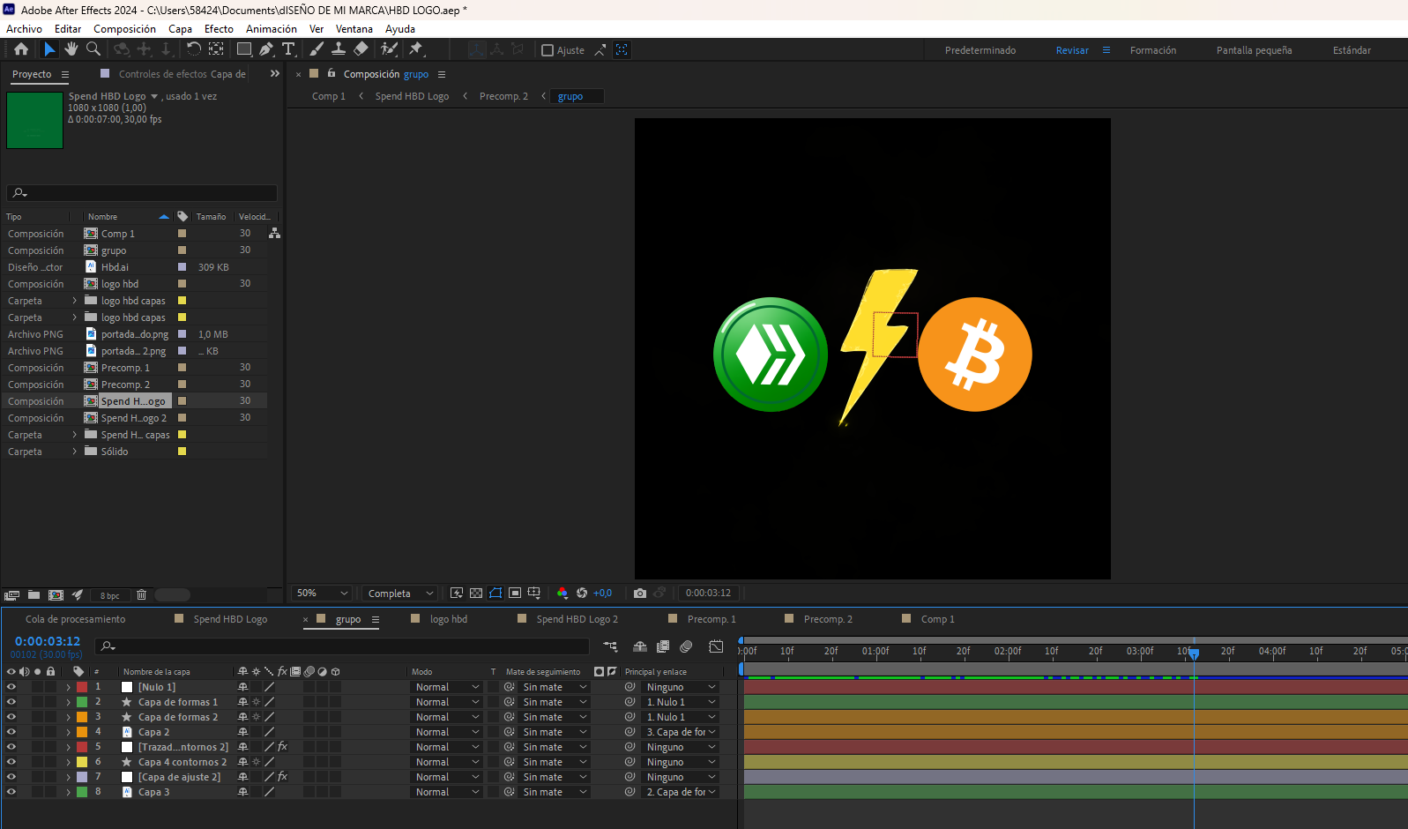1408x829 pixels.
Task: Select the Clone Stamp tool
Action: click(x=339, y=49)
